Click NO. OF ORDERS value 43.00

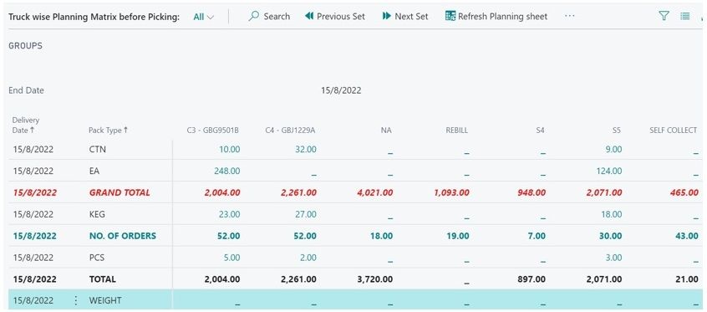click(687, 236)
